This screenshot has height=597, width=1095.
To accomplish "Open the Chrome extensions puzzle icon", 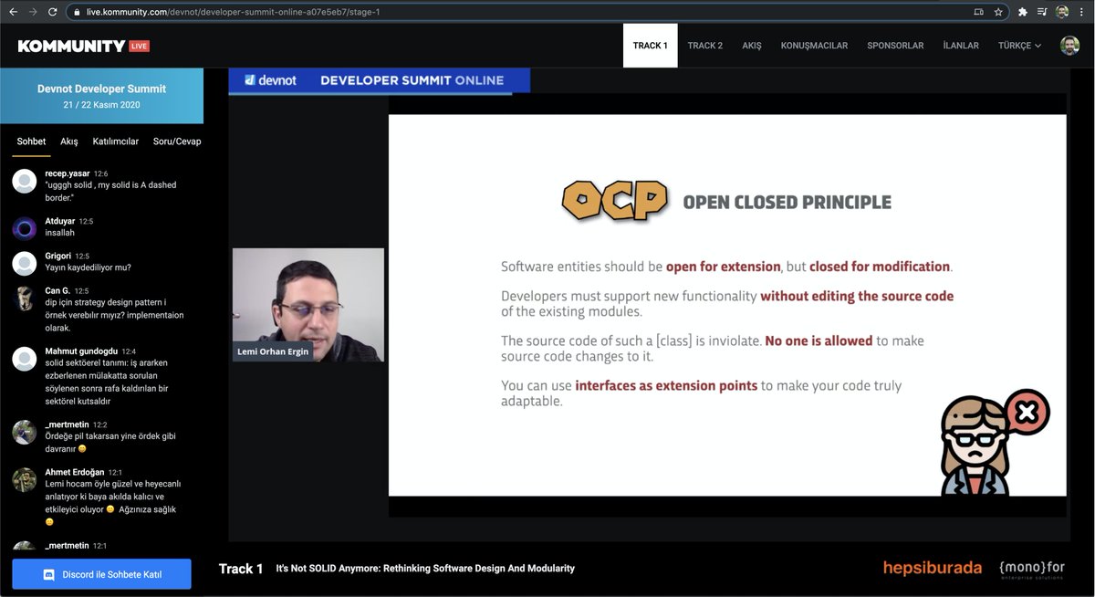I will coord(1023,12).
